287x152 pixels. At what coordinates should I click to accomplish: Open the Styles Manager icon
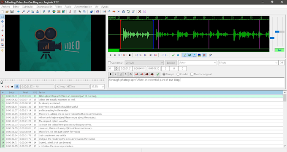click(x=70, y=11)
